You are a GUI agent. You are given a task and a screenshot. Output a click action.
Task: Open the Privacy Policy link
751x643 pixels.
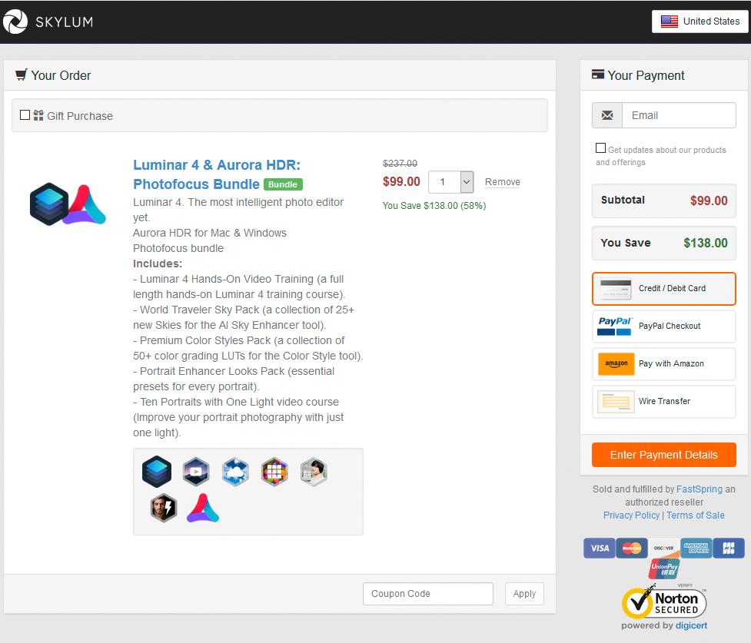[x=631, y=515]
